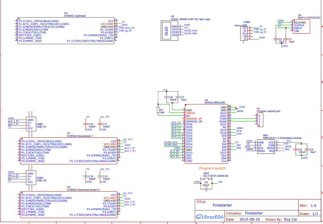Select capacitor C6 100nF
The image size is (323, 224).
[166, 97]
